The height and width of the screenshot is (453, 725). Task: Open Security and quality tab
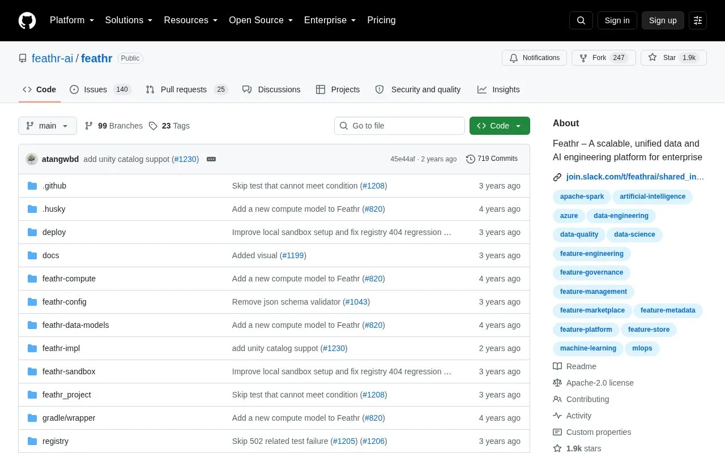coord(418,89)
